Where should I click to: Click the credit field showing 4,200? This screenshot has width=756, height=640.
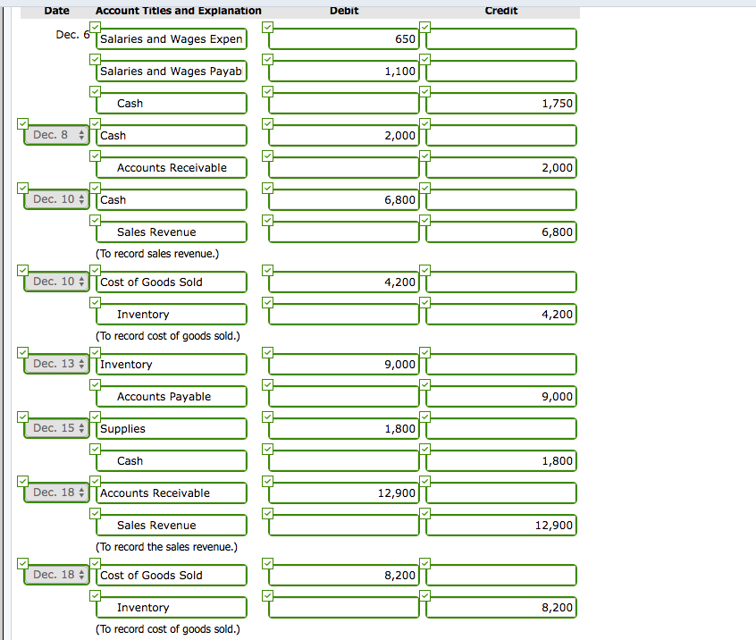(x=501, y=315)
